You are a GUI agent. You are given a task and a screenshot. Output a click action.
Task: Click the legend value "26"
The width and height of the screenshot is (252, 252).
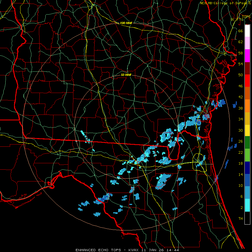tap(241, 141)
